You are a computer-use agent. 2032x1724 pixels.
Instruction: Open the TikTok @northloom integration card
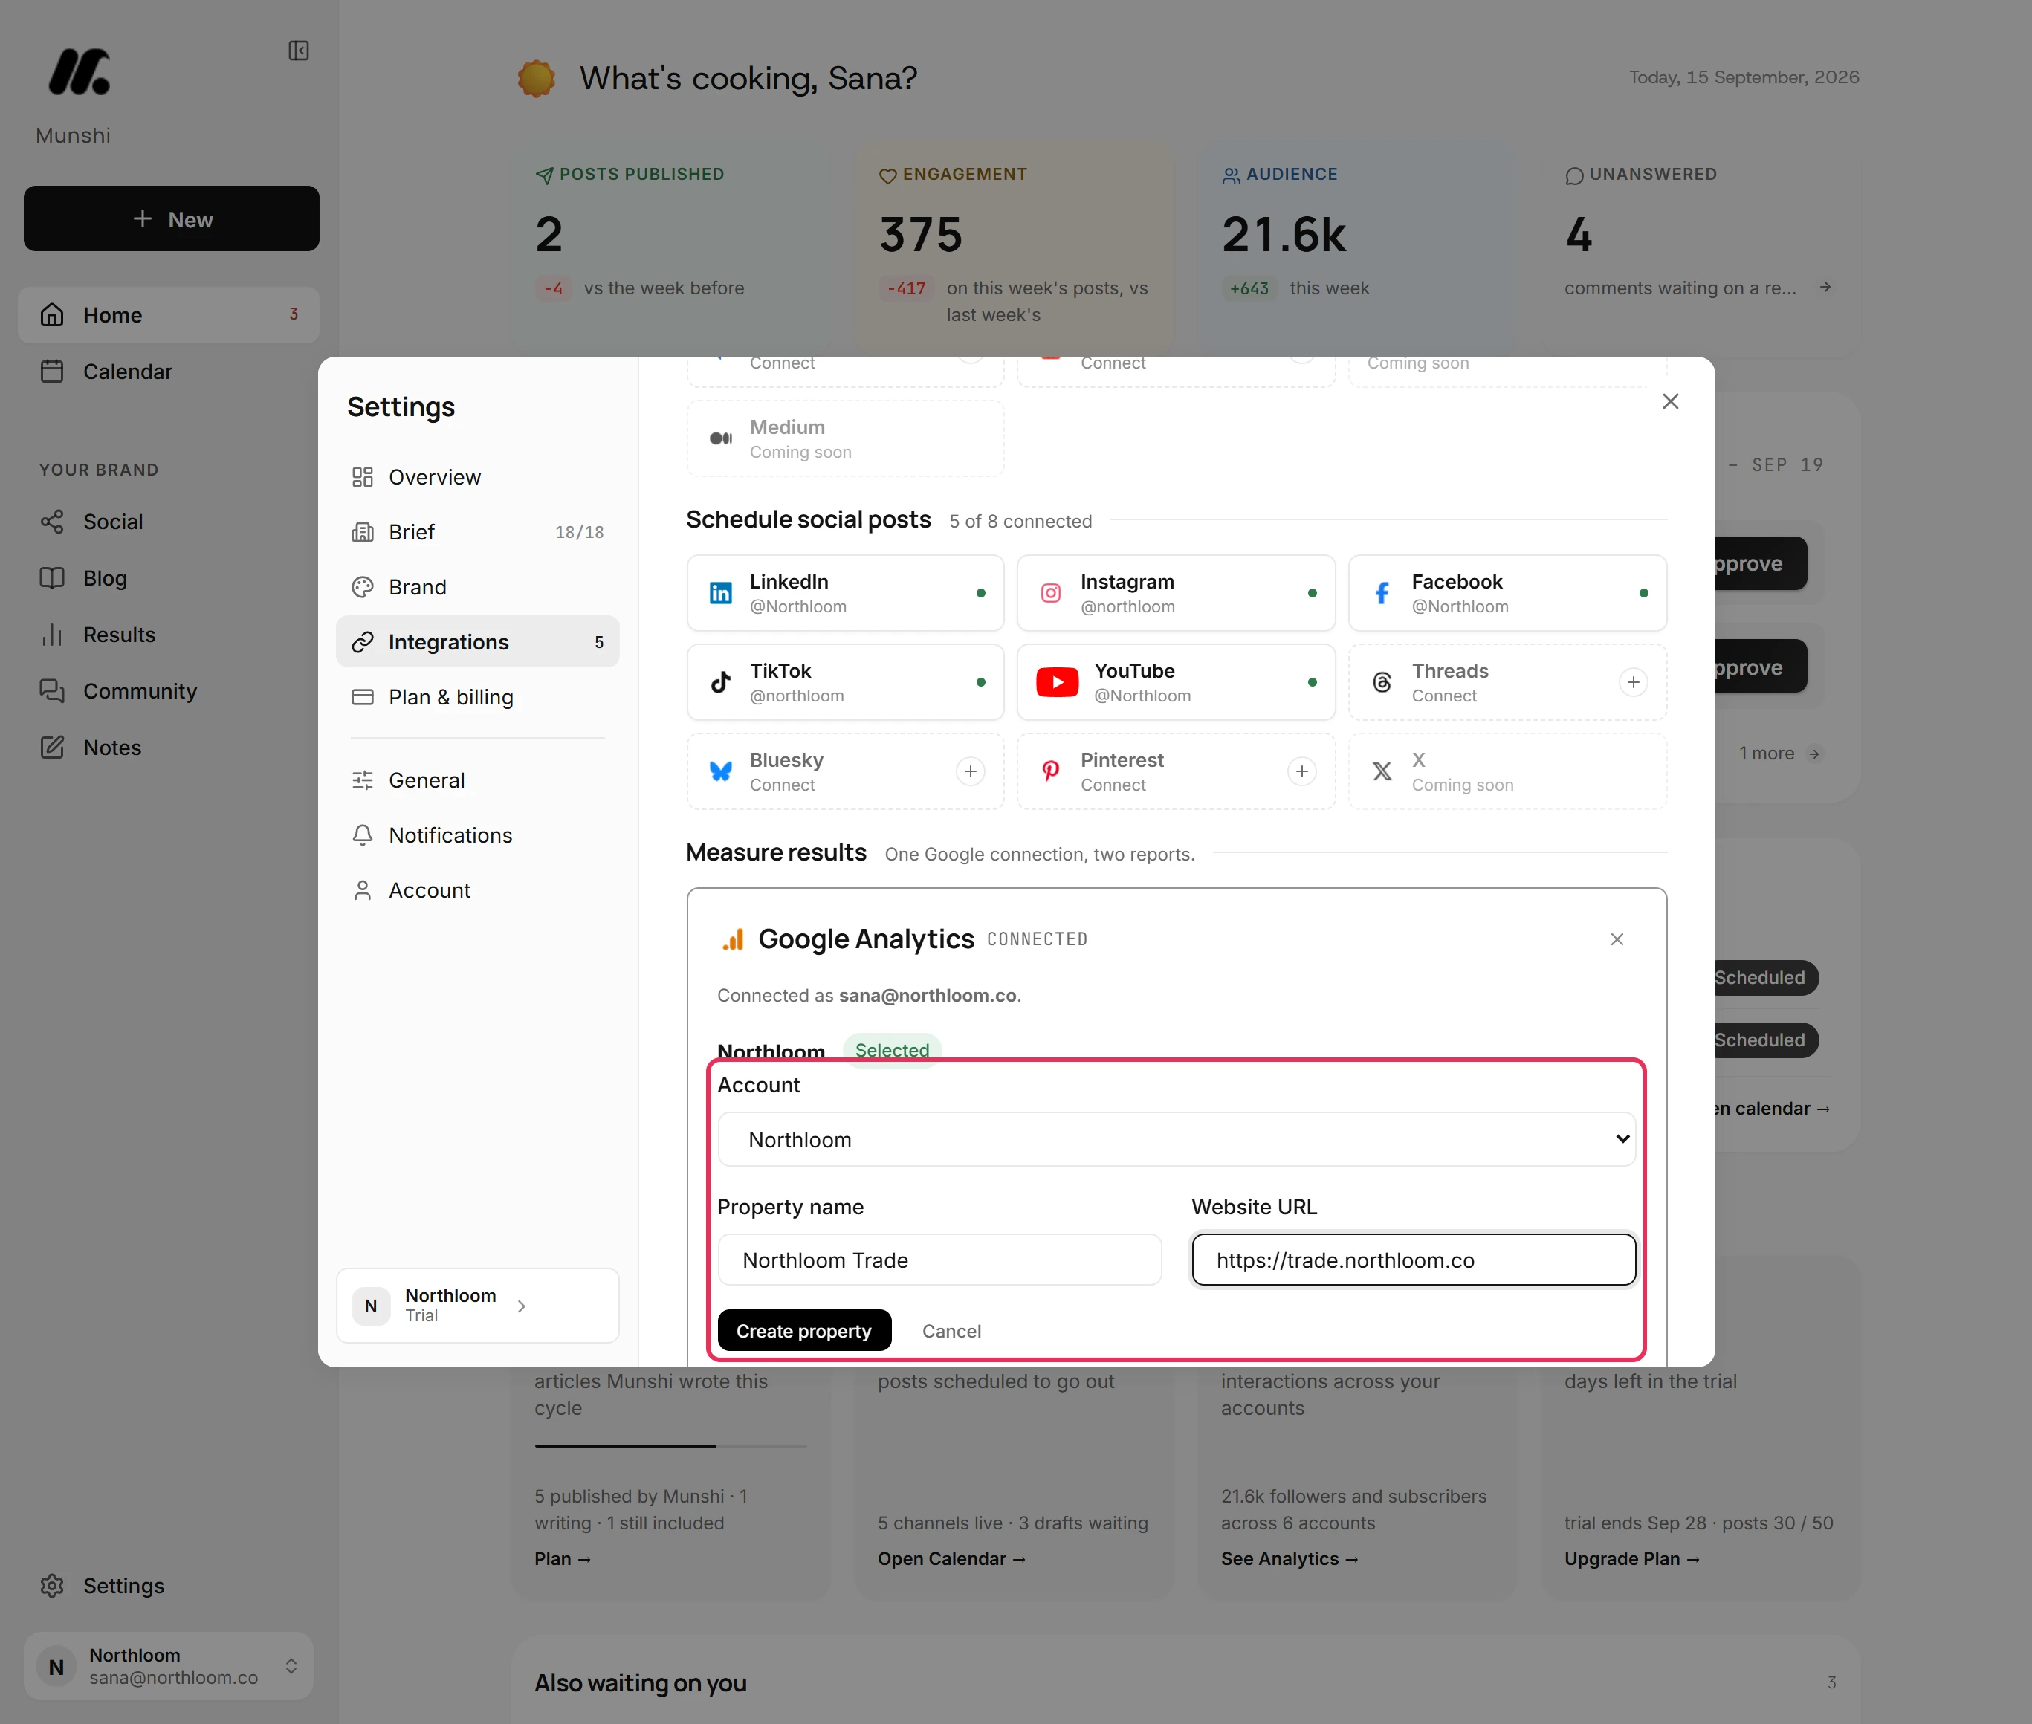844,682
